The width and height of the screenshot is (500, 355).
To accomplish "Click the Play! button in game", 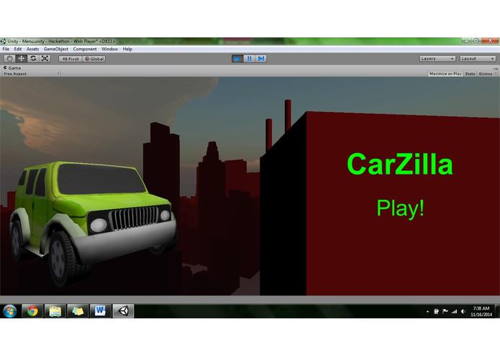I will (x=401, y=208).
